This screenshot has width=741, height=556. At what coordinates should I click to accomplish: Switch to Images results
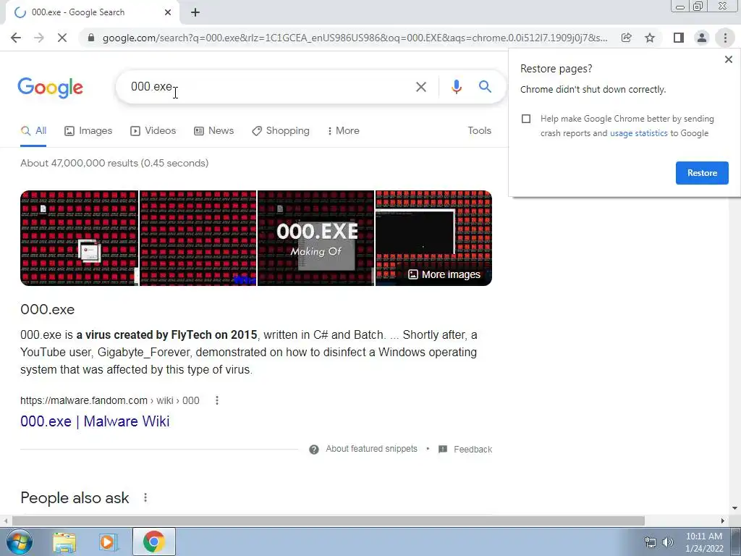[x=88, y=131]
